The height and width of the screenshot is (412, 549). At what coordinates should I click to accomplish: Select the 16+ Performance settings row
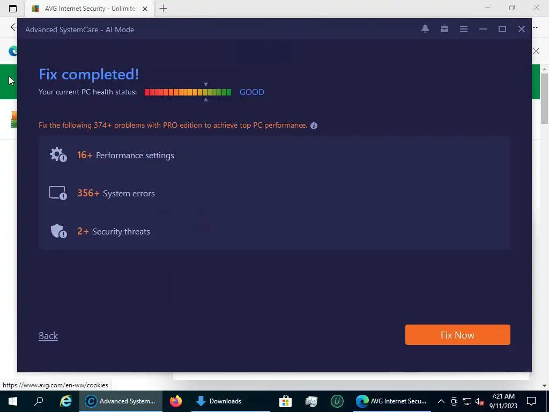point(274,155)
